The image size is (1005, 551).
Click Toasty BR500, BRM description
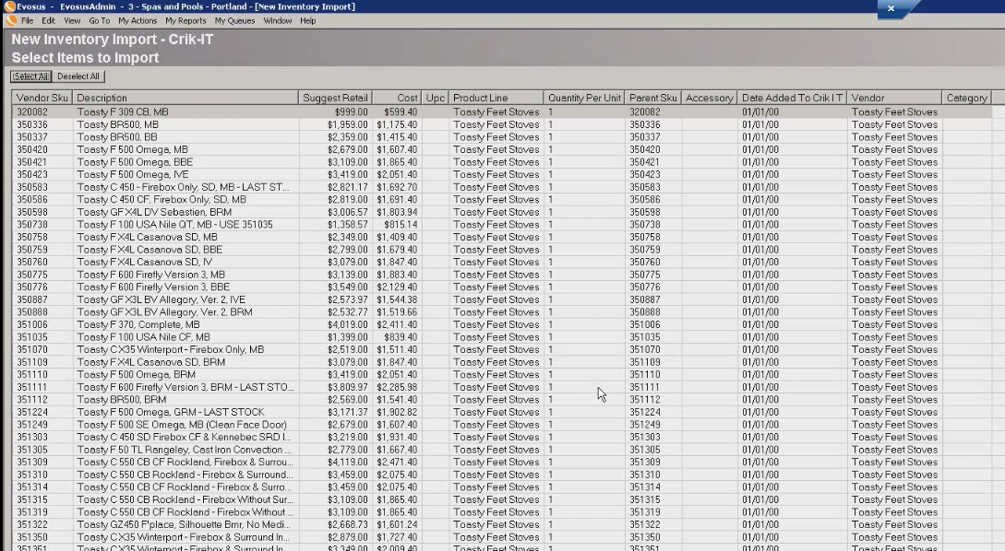click(121, 400)
